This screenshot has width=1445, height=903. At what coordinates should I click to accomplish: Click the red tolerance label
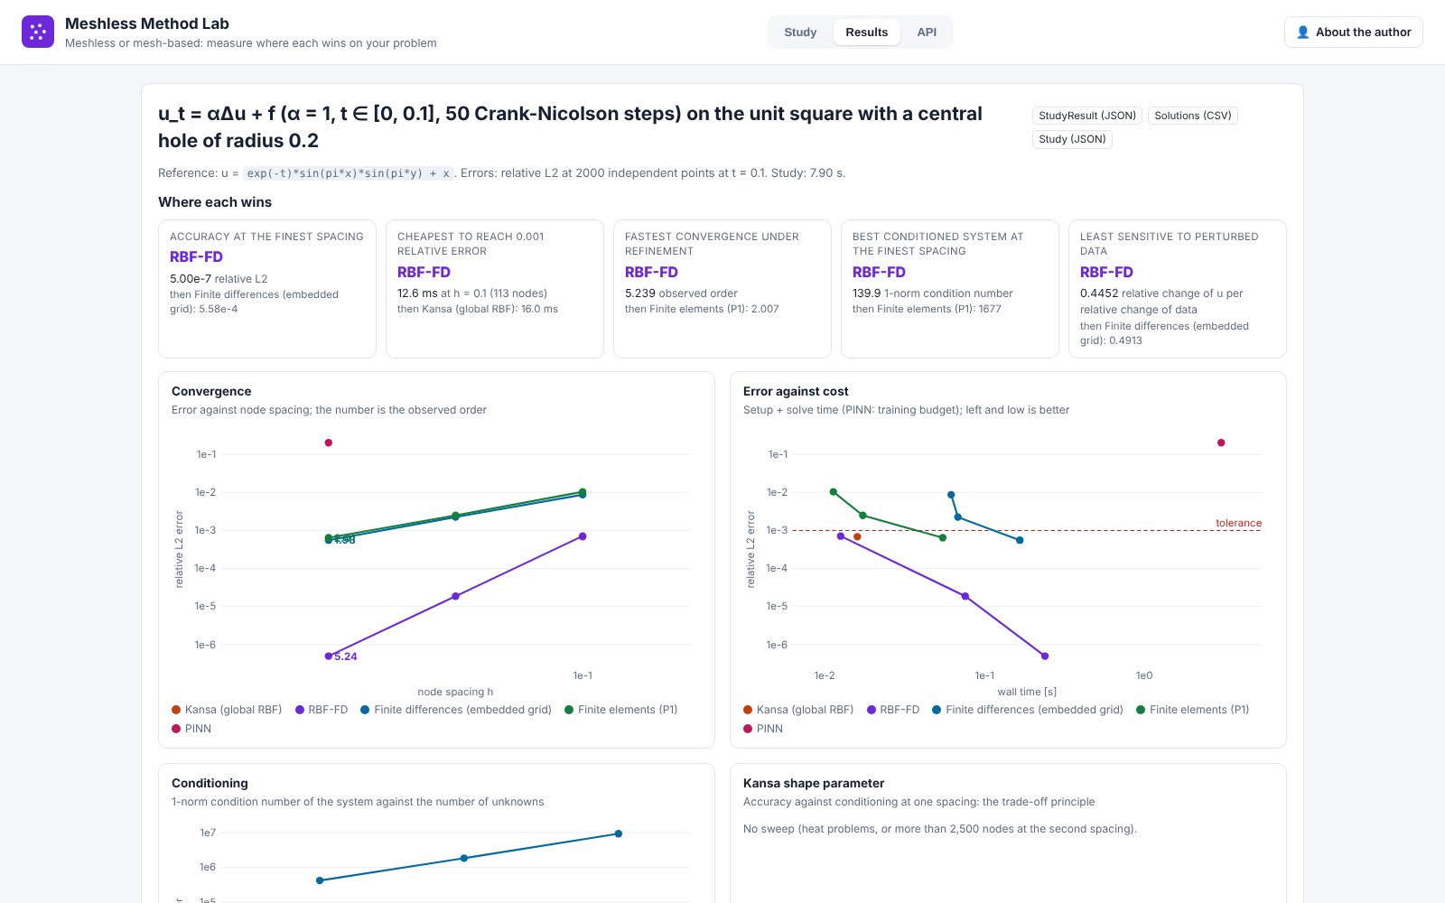pyautogui.click(x=1238, y=523)
